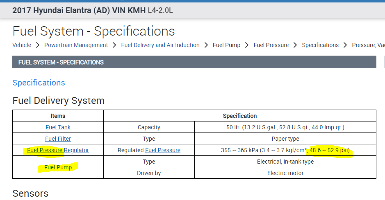
Task: Click the Vehicle breadcrumb link
Action: click(22, 45)
